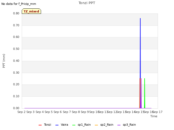
Task: Click the orange sp2_Rain spike
Action: click(x=140, y=93)
